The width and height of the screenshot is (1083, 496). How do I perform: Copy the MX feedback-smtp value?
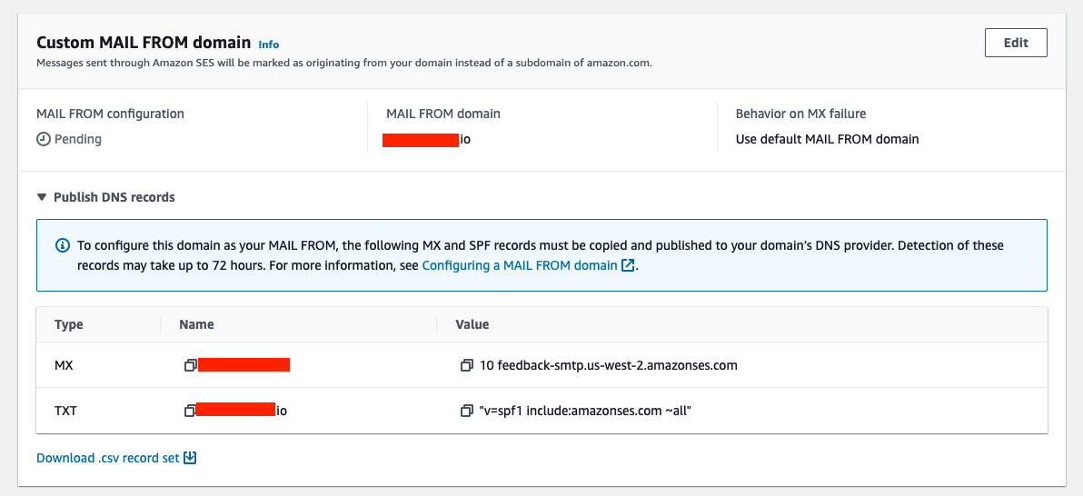(467, 365)
